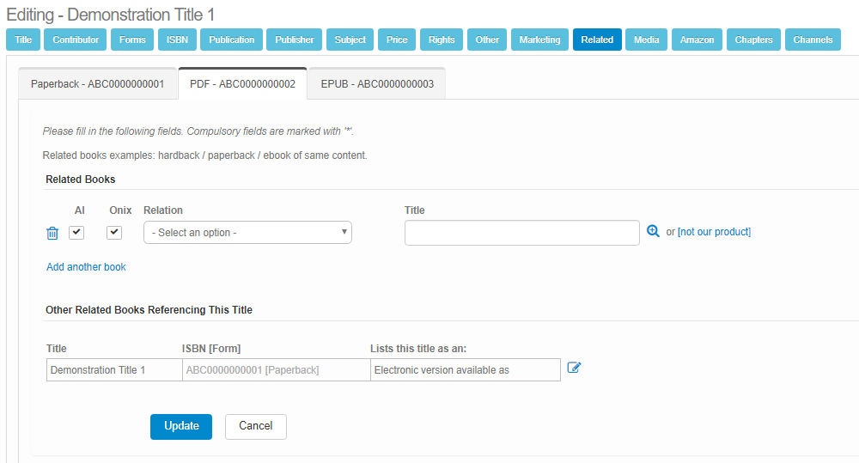
Task: Click the edit icon next to Electronic version
Action: pos(575,369)
